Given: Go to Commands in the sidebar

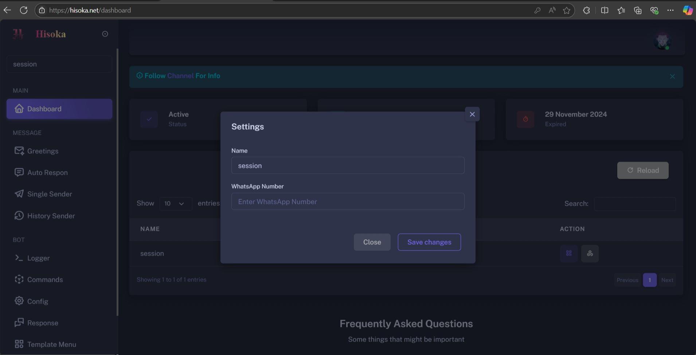Looking at the screenshot, I should (45, 280).
